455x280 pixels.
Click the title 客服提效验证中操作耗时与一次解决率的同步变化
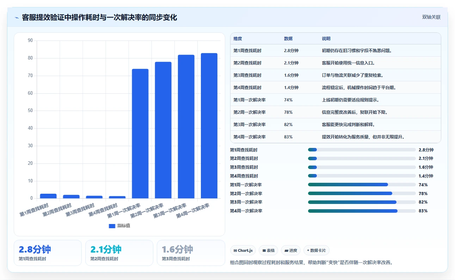tap(99, 18)
